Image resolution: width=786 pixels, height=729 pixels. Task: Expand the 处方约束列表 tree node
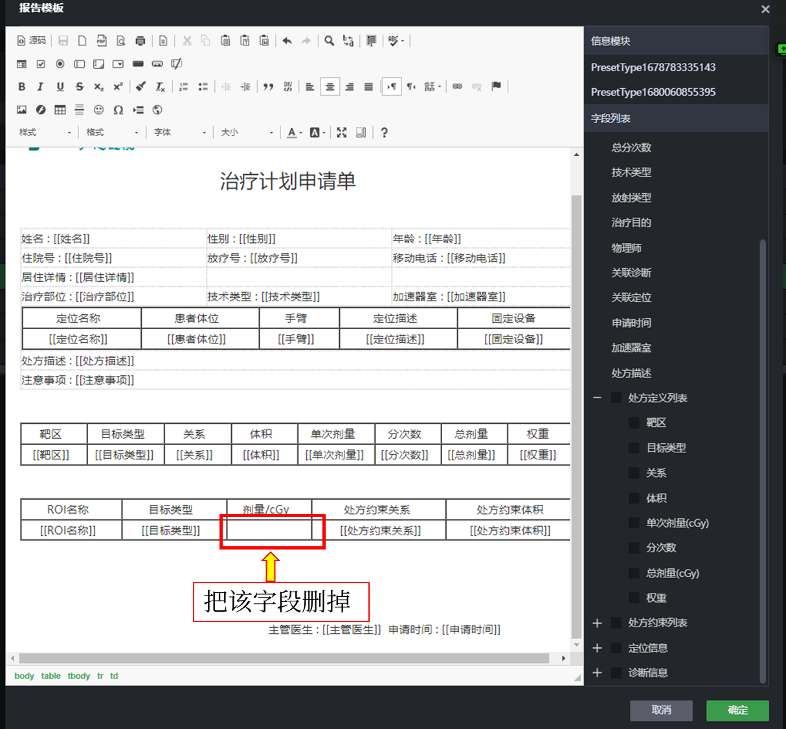click(x=597, y=623)
